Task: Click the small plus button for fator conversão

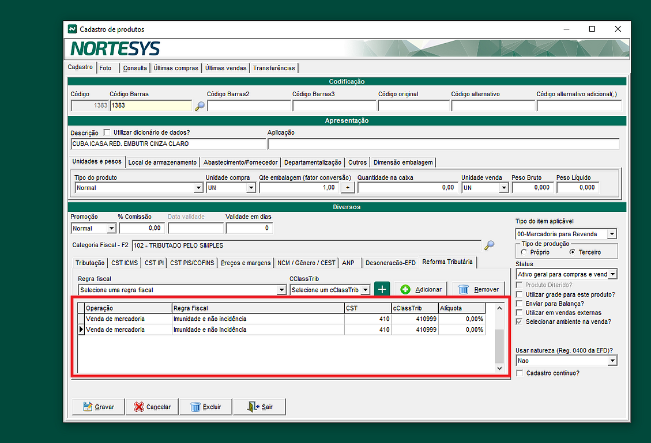Action: (347, 188)
